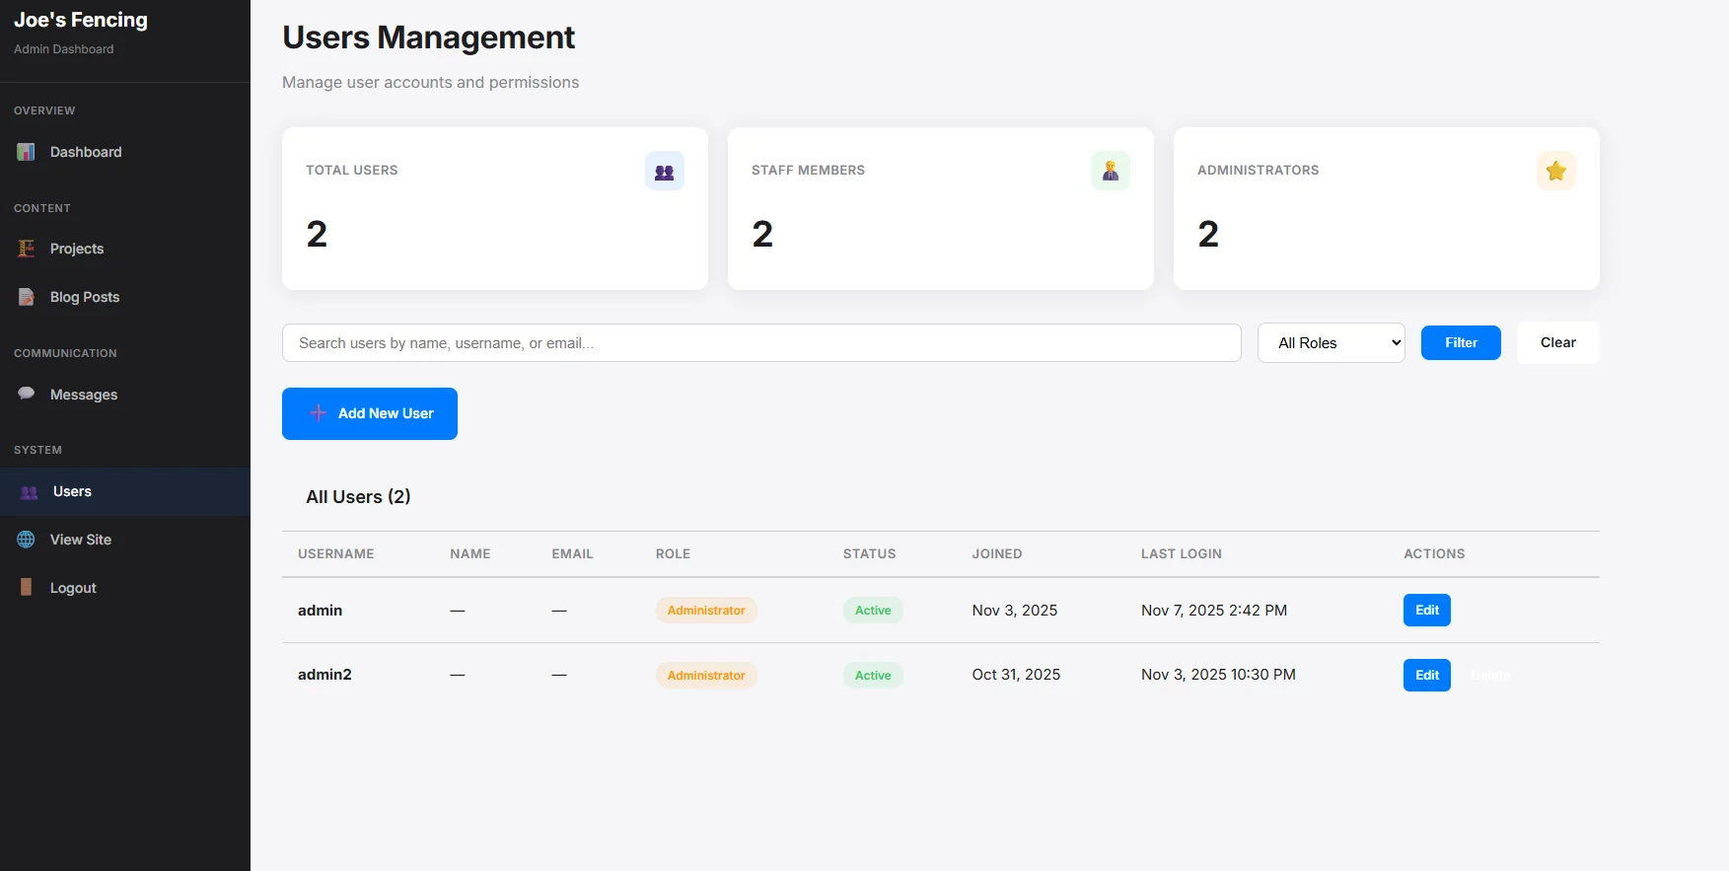
Task: Click the admin2 username cell
Action: point(324,675)
